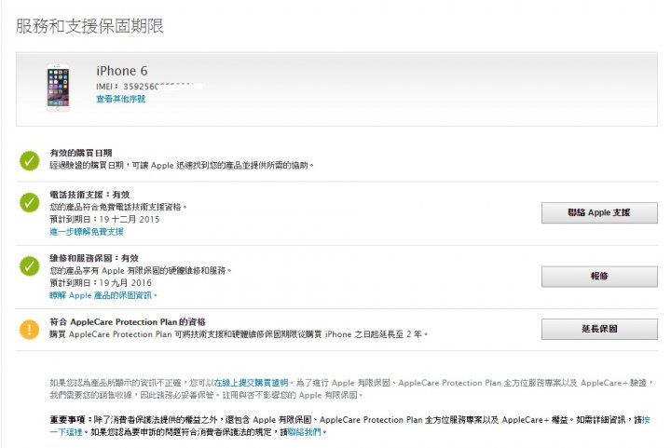Click the 維修和服務保固：有效 heading
The height and width of the screenshot is (448, 671).
click(x=94, y=258)
